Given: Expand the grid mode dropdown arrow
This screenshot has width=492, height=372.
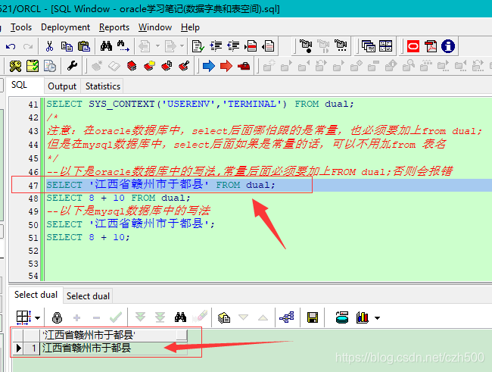Looking at the screenshot, I should point(38,318).
